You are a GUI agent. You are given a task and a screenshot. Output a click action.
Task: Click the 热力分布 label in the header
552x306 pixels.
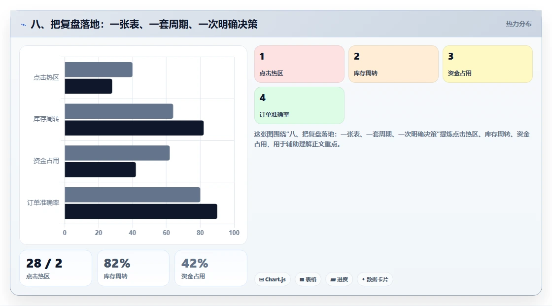(x=518, y=24)
